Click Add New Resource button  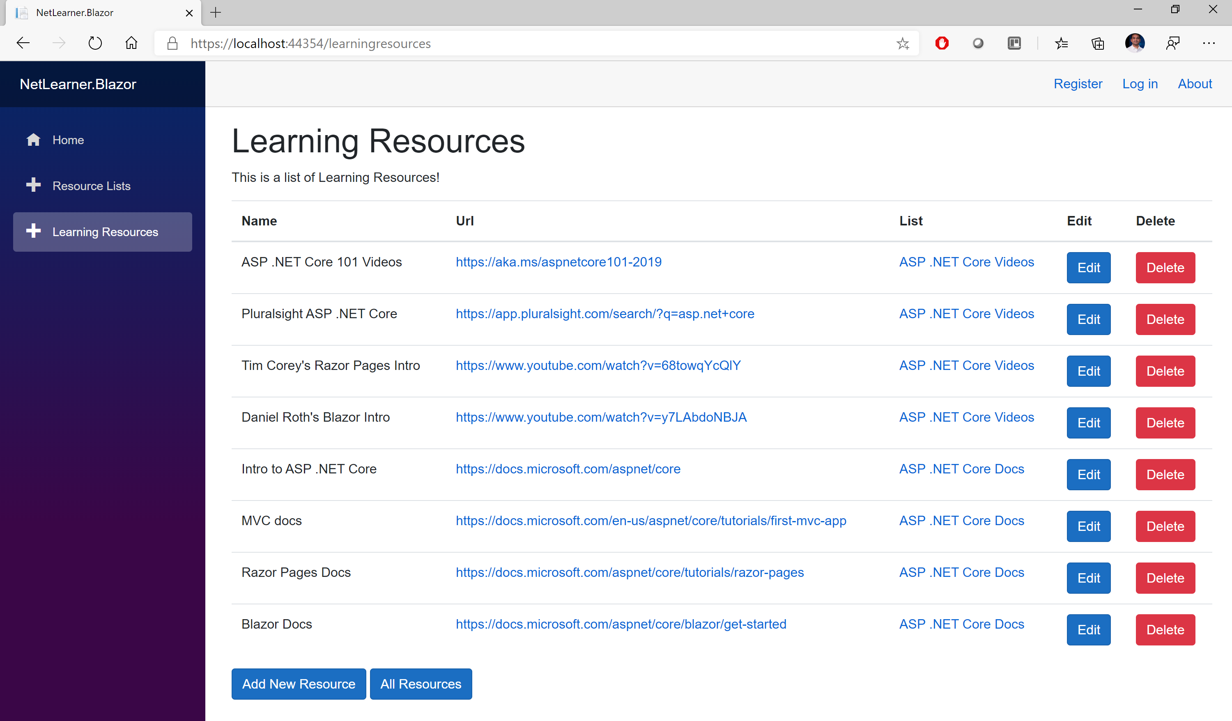pyautogui.click(x=299, y=684)
